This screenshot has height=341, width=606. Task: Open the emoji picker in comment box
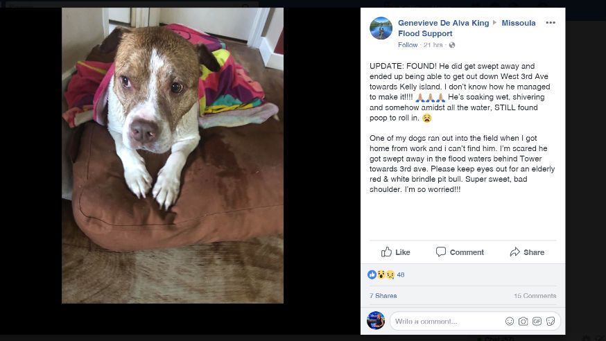[510, 322]
